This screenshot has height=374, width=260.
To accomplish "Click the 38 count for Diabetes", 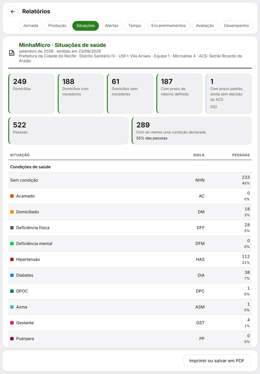I will (247, 272).
